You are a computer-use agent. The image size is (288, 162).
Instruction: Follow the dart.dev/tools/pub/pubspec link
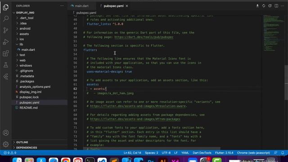coord(144,37)
